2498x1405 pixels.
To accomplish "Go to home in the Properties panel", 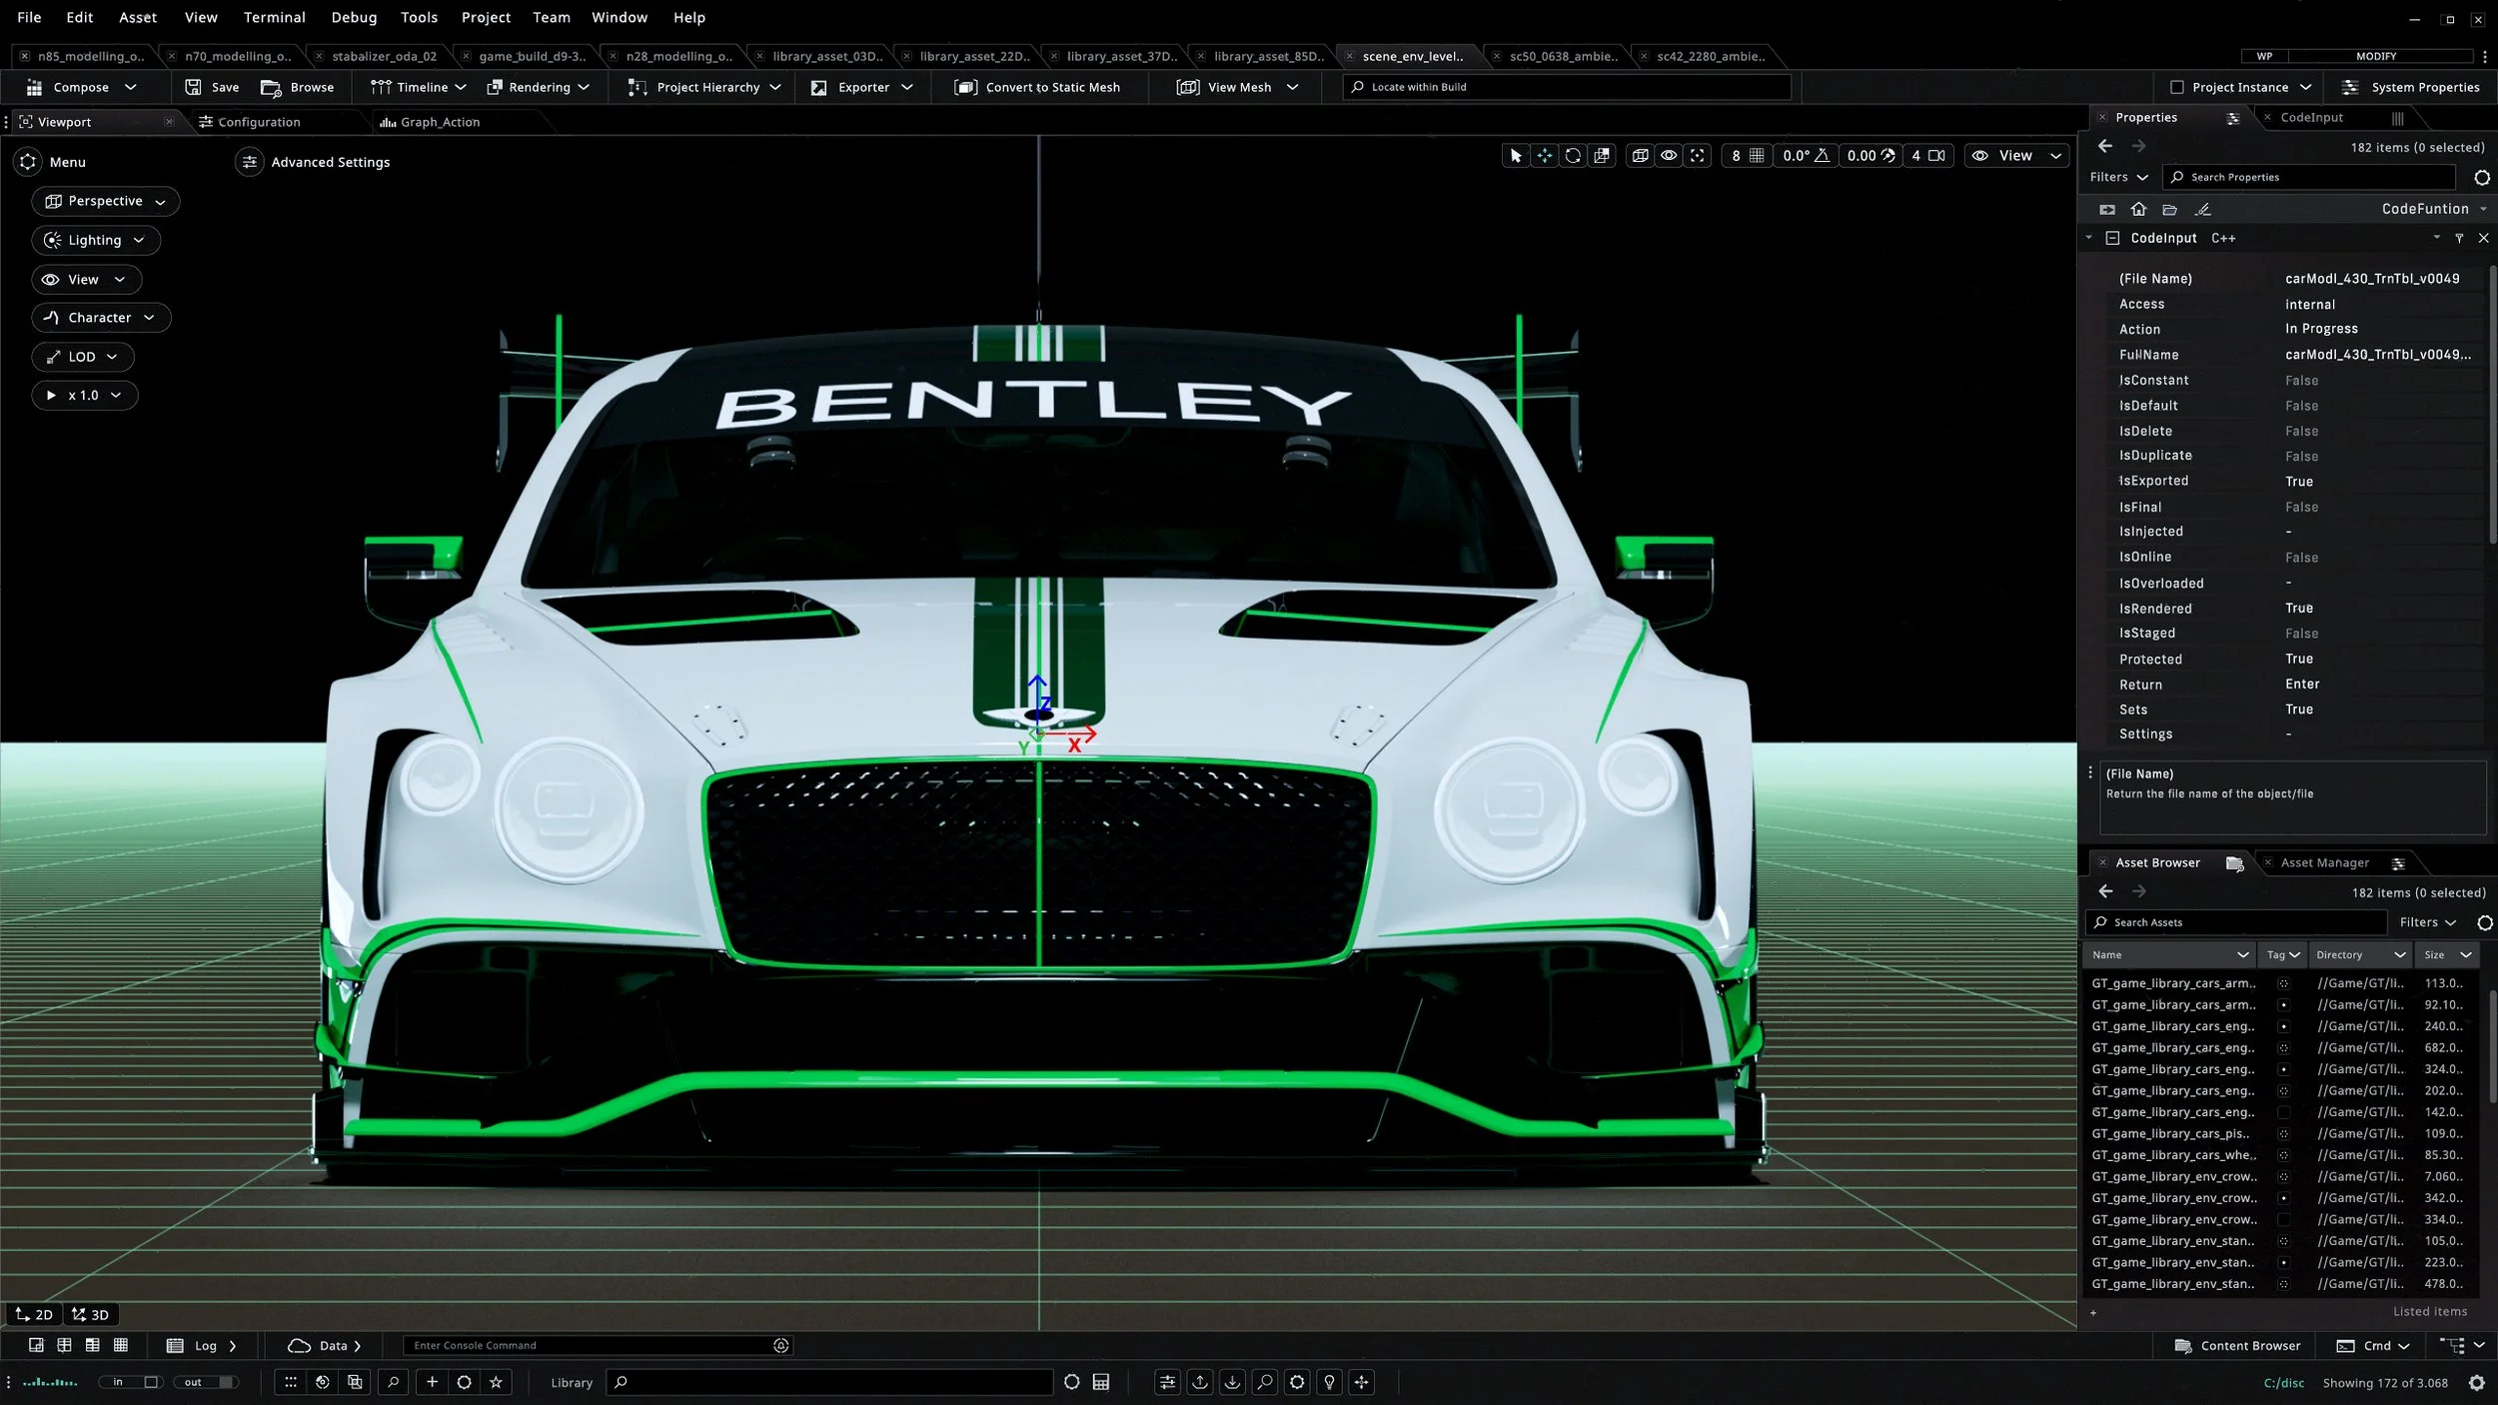I will [x=2138, y=209].
